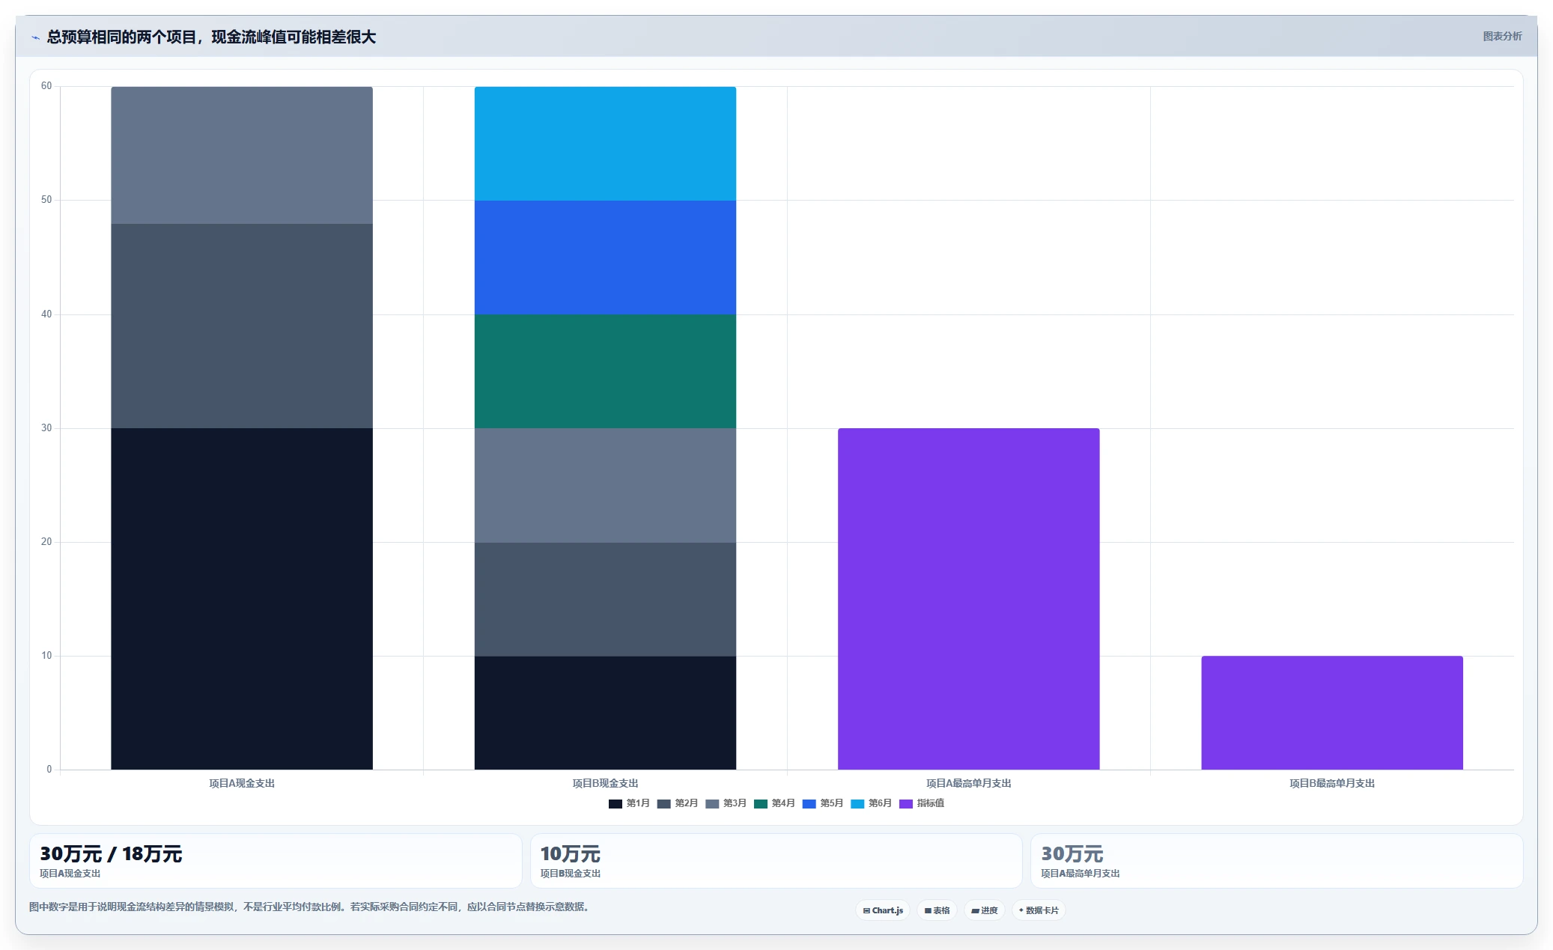Toggle the 第4月 legend series
This screenshot has width=1553, height=950.
coord(774,803)
